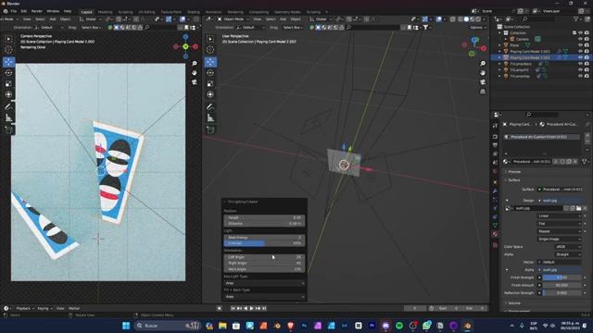Open the Modifiers wrench properties tab
This screenshot has height=333, width=593.
point(495,191)
